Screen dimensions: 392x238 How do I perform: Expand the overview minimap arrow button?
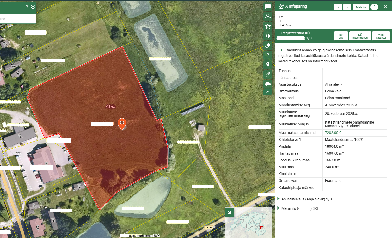[229, 212]
